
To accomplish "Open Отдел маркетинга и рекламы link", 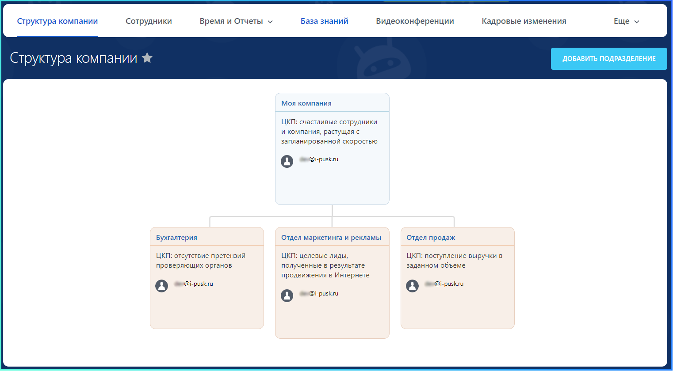I will pos(331,238).
